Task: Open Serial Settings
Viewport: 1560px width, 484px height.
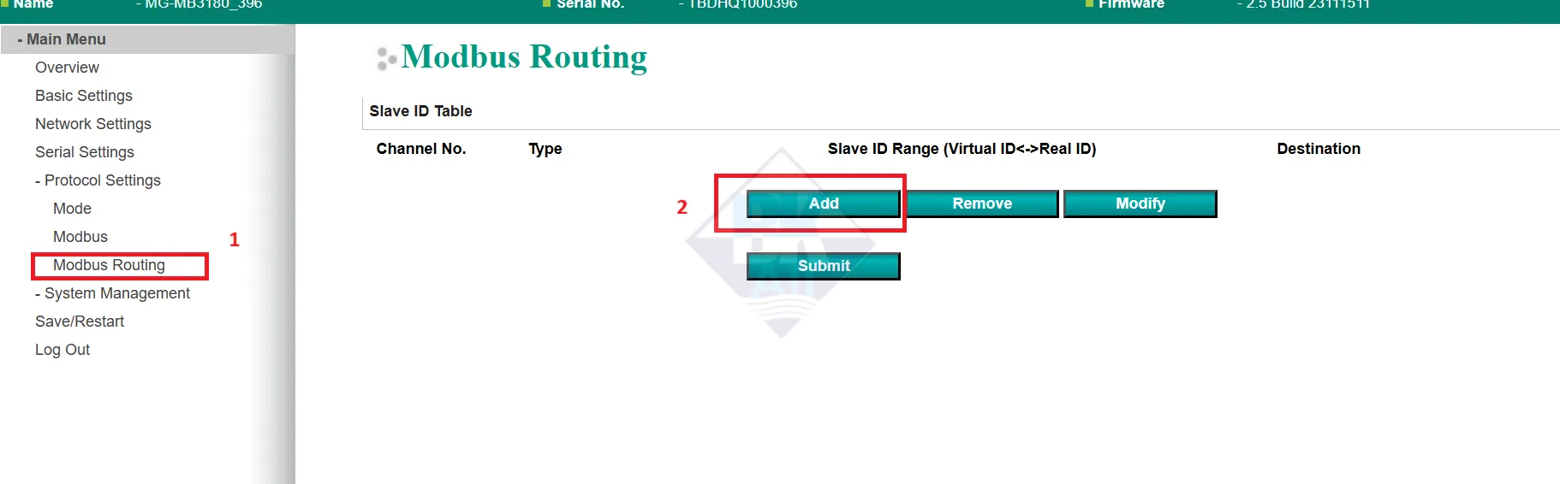Action: (x=85, y=152)
